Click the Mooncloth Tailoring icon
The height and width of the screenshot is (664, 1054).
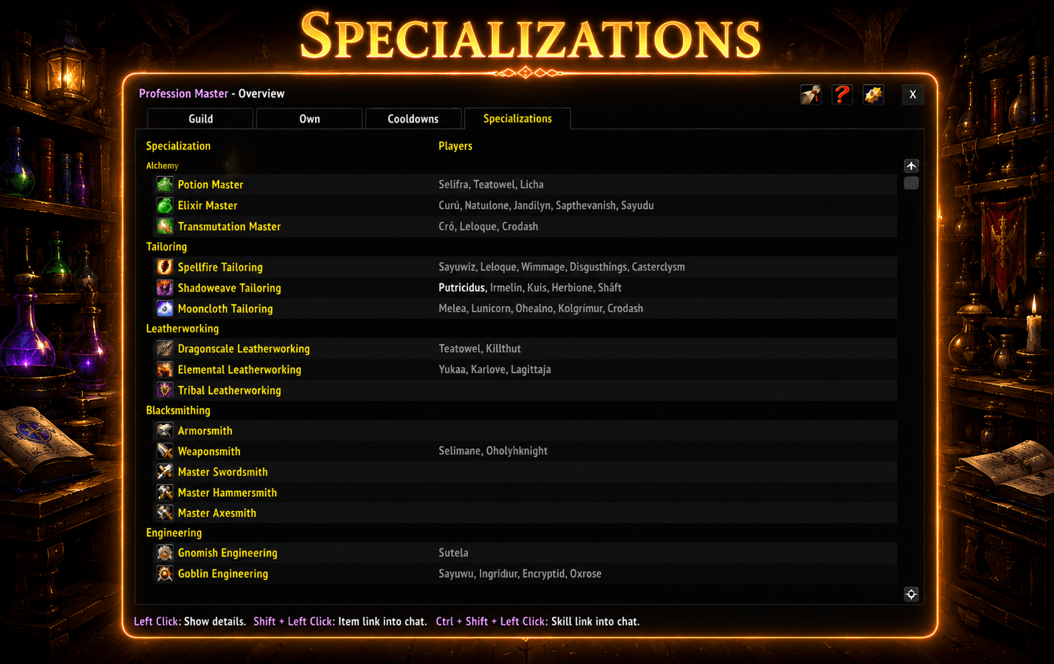164,308
